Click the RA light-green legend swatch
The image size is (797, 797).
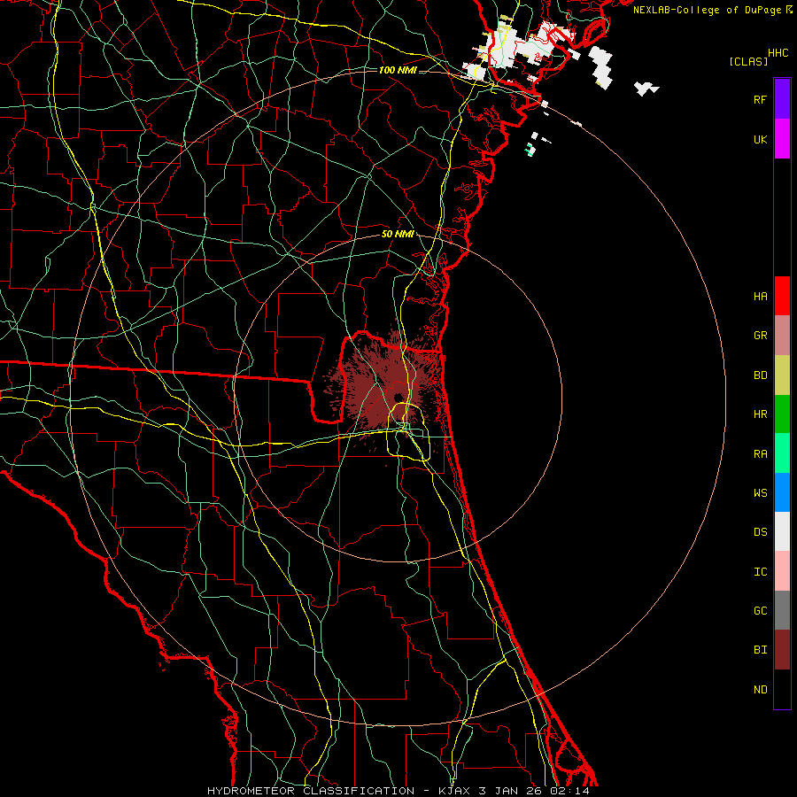pos(782,453)
